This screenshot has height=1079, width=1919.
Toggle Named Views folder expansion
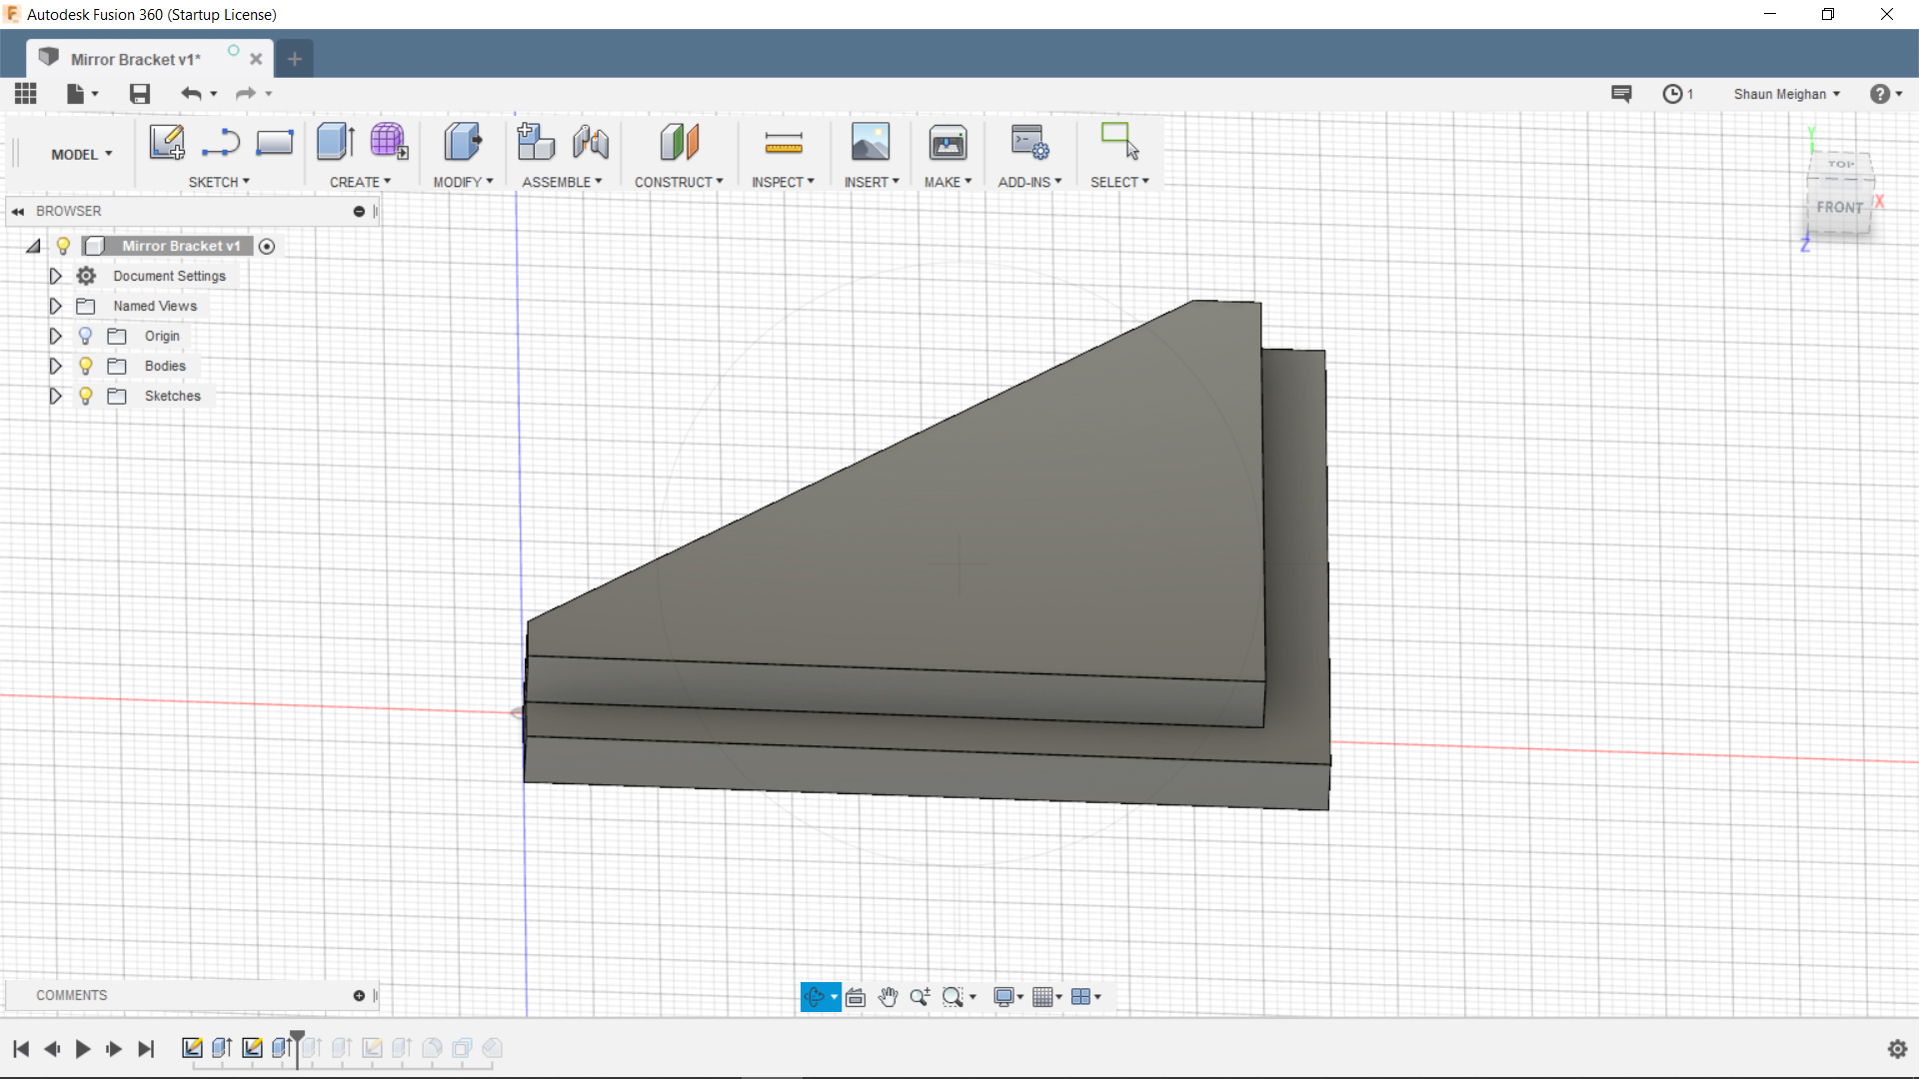click(54, 306)
